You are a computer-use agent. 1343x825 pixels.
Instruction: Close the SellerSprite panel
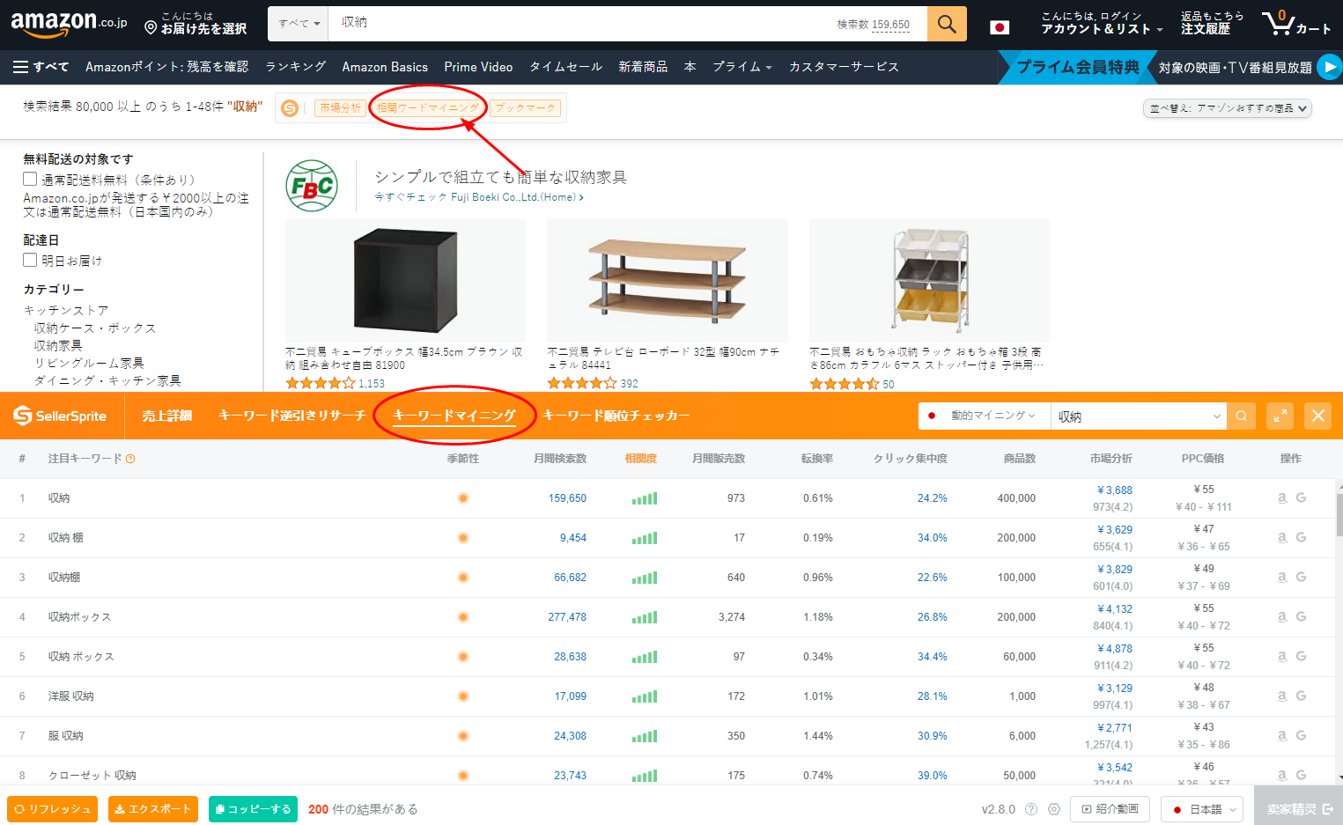click(x=1318, y=416)
